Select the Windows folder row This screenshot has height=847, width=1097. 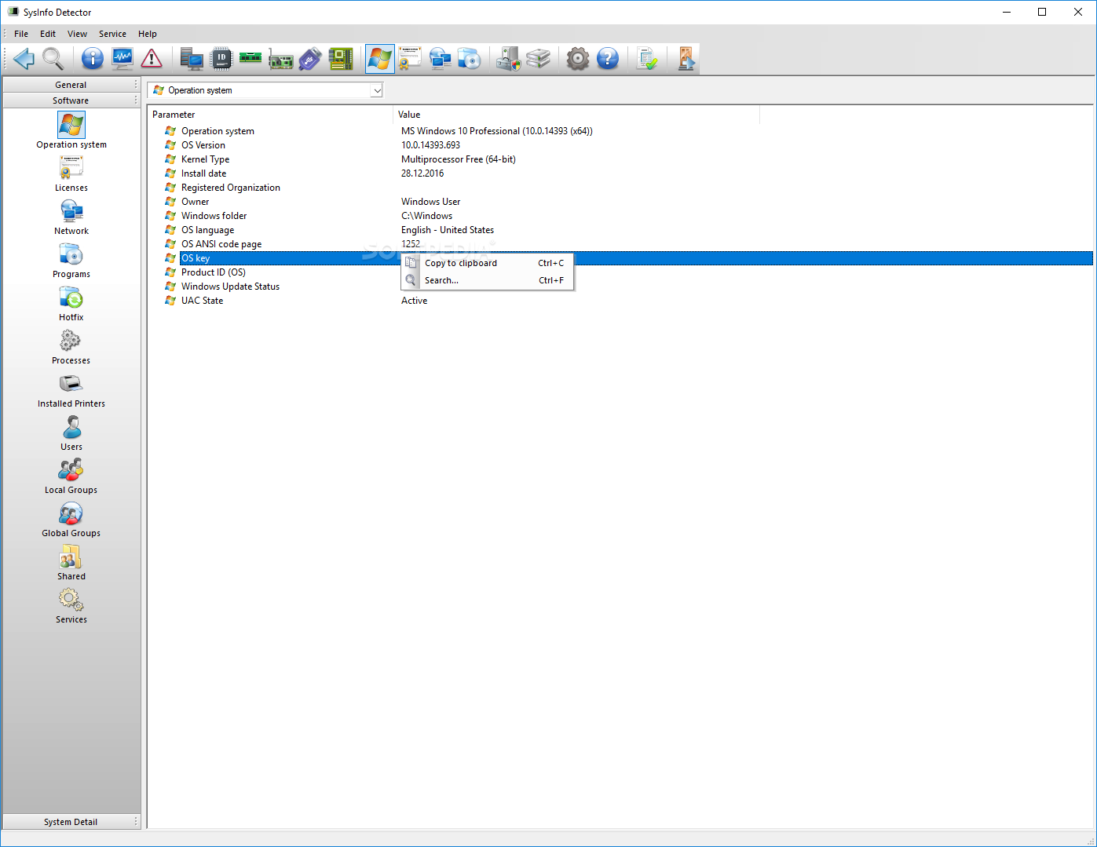coord(620,216)
